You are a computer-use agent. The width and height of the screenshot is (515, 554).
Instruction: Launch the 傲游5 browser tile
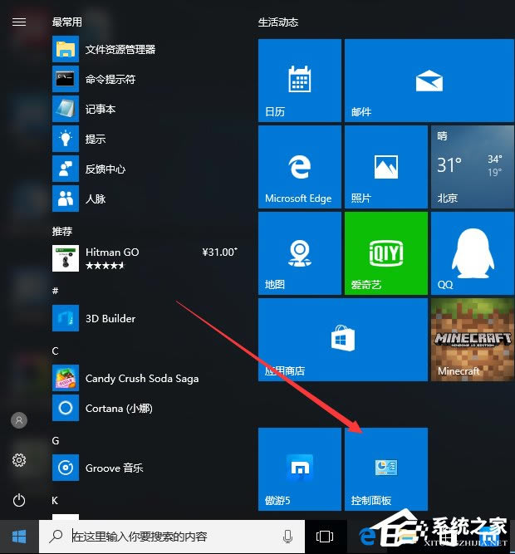(x=299, y=469)
